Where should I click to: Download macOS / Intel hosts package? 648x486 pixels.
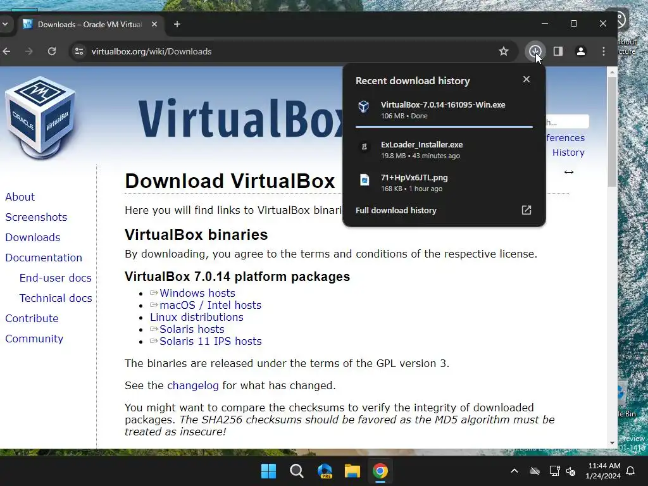click(x=210, y=305)
